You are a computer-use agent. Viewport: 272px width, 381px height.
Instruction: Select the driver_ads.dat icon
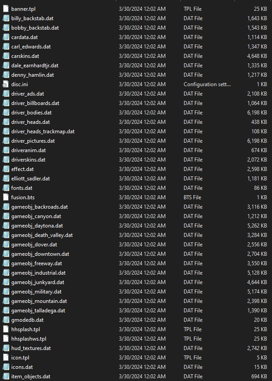pos(6,94)
